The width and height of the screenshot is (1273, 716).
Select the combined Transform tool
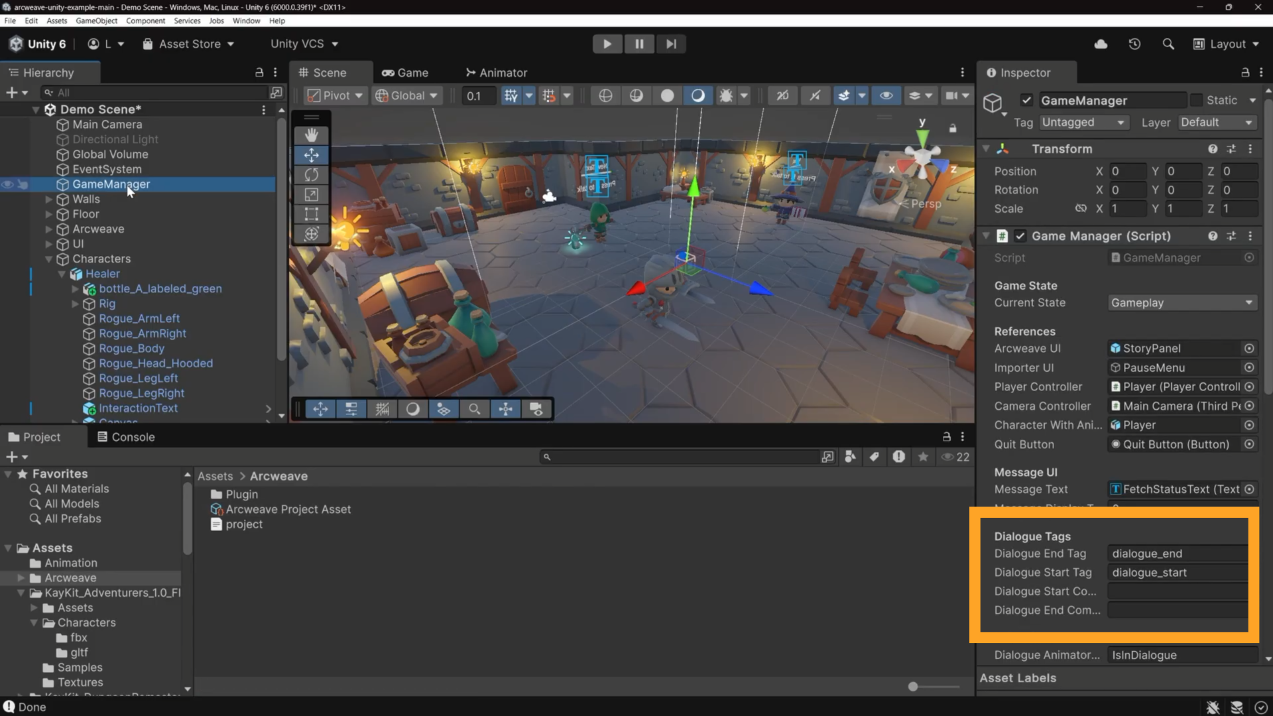311,234
